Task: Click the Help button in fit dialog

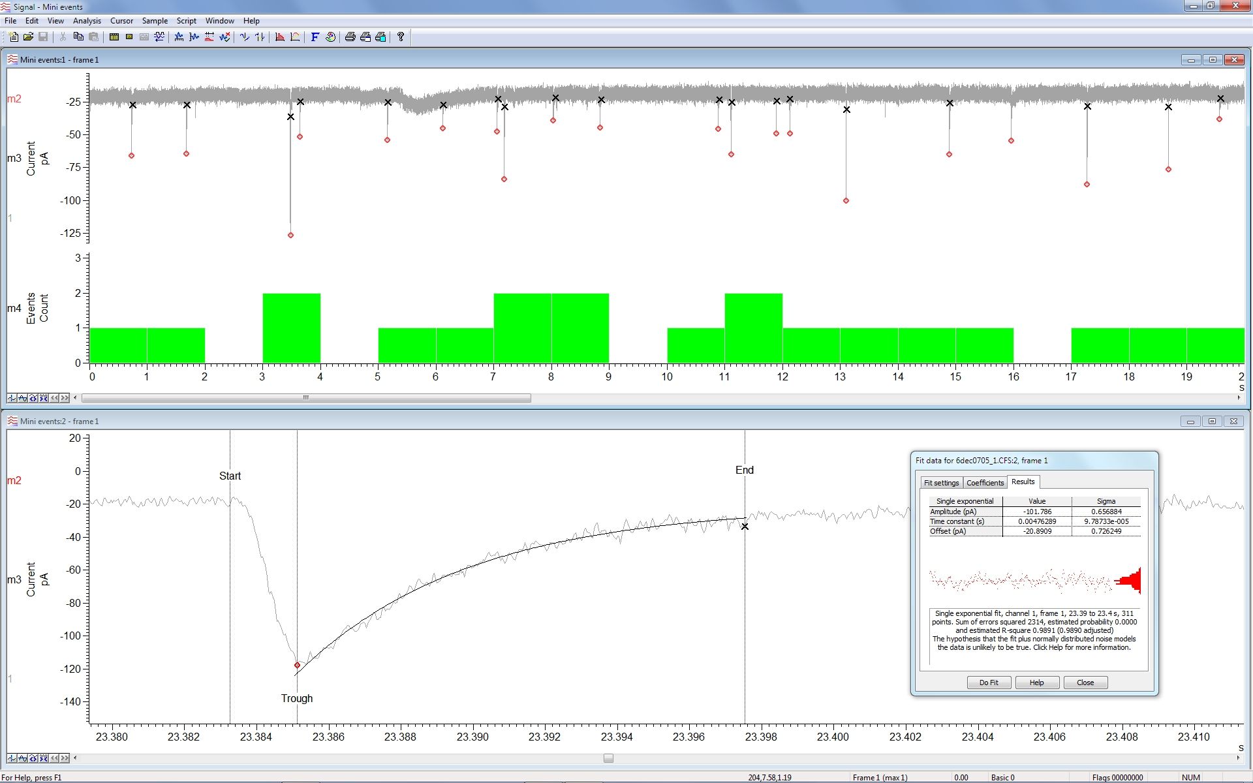Action: coord(1036,683)
